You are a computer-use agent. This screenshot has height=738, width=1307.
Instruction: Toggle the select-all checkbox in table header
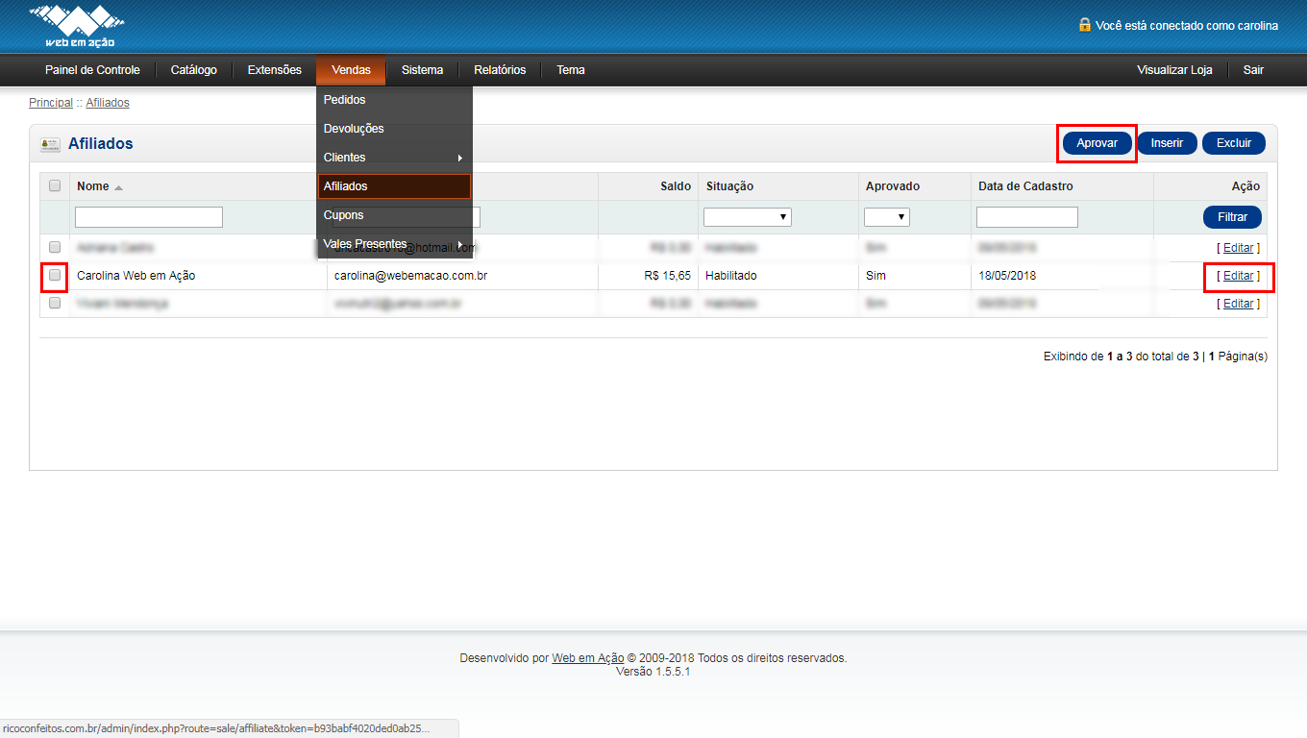(x=55, y=186)
